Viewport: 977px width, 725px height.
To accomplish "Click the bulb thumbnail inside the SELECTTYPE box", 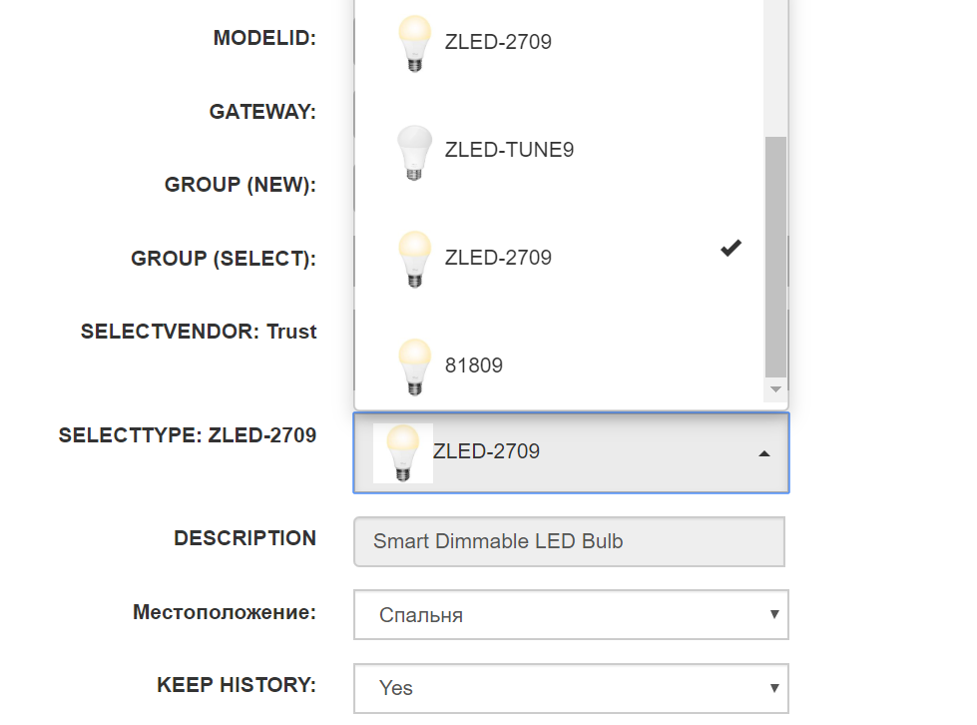I will point(402,453).
